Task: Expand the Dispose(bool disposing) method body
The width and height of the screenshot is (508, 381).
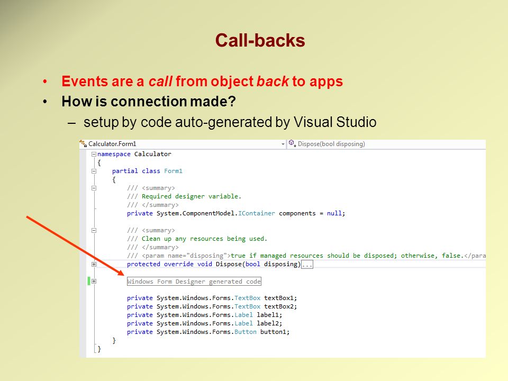Action: [x=94, y=264]
